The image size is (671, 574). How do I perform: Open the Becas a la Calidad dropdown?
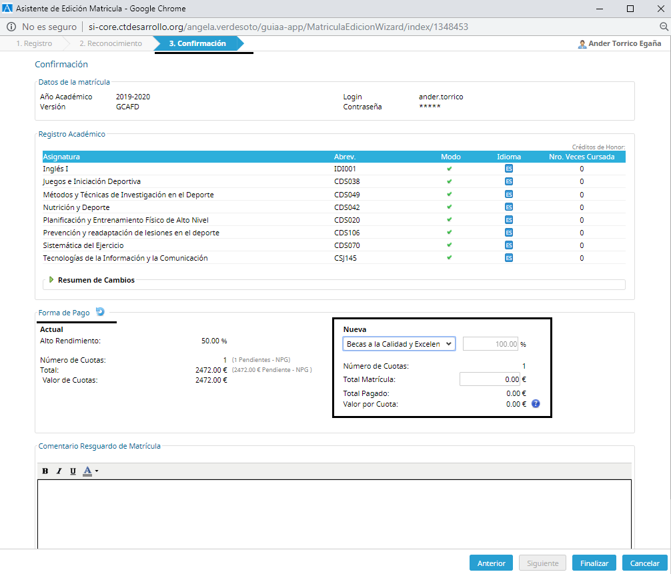coord(399,344)
